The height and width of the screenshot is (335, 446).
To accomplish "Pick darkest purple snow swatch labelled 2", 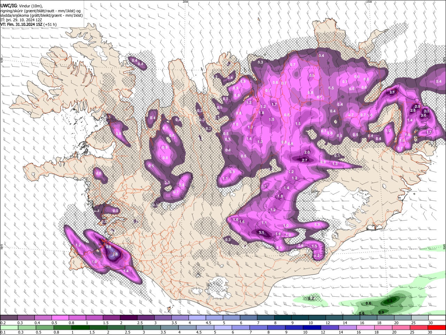I will click(128, 318).
